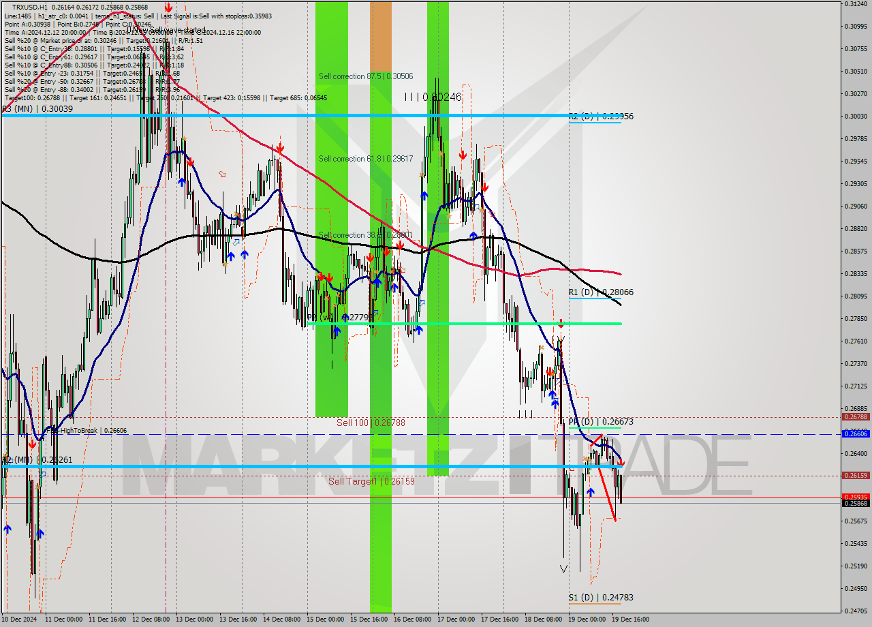Screen dimensions: 872x627
Task: Select the 'R2 (D) | 0.29956' pivot label
Action: coord(601,117)
